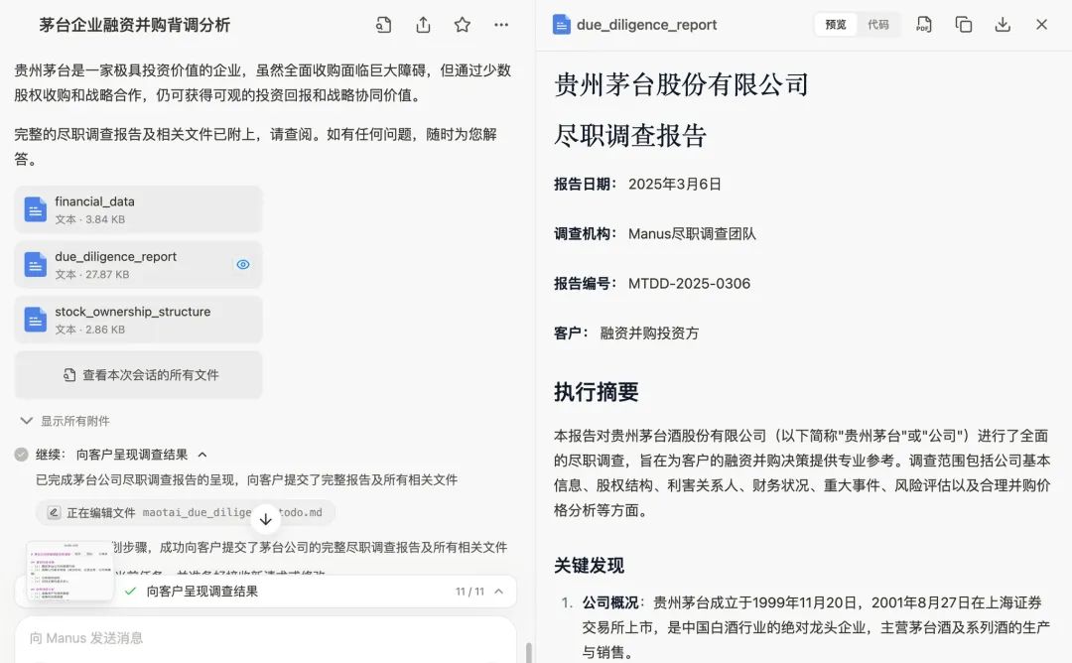Open the file search icon in the header

(383, 24)
